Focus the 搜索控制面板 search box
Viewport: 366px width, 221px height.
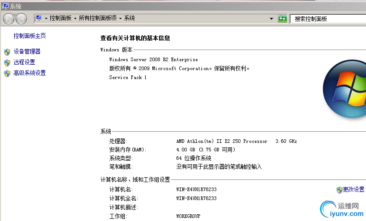[328, 19]
